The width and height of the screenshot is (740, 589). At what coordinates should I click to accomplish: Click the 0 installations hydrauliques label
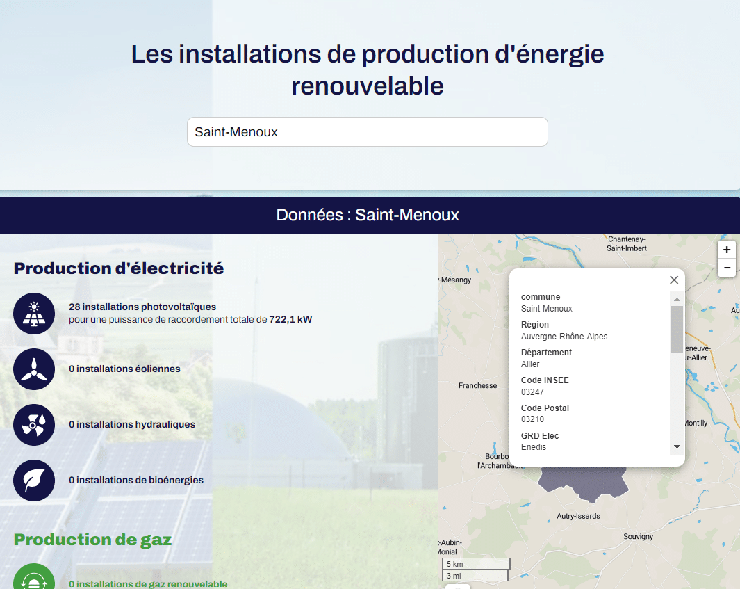pyautogui.click(x=132, y=425)
